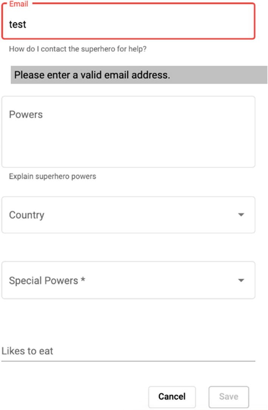This screenshot has height=410, width=268.
Task: Click the Powers text area
Action: 128,132
